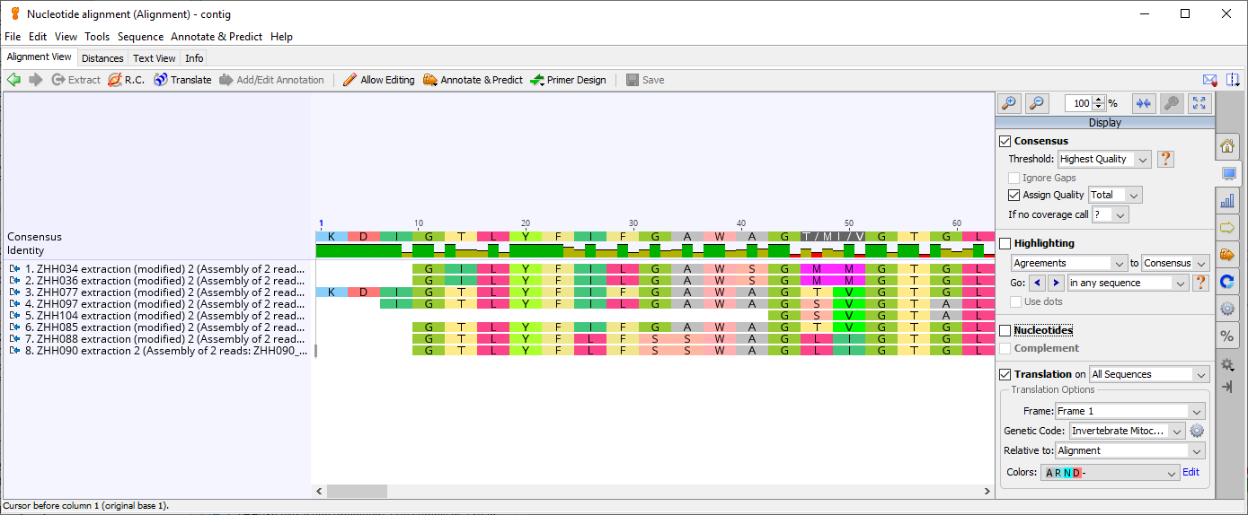Open the ARND color scheme dropdown
The width and height of the screenshot is (1248, 515).
1111,473
